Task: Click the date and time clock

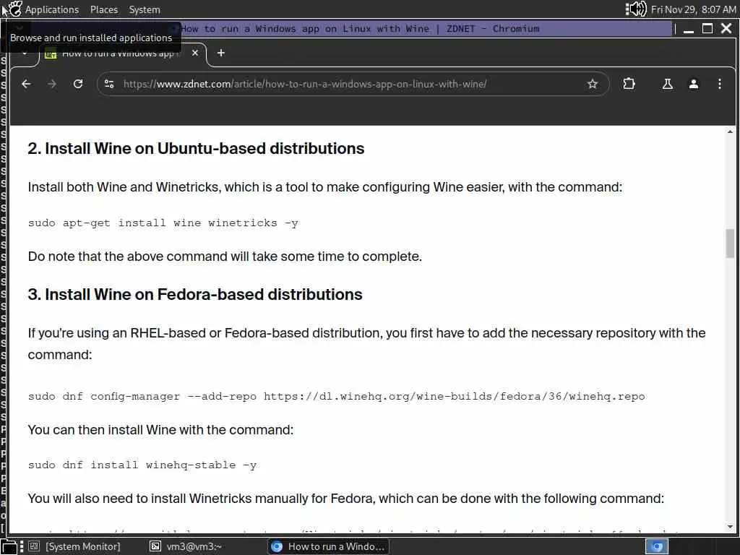Action: tap(693, 9)
